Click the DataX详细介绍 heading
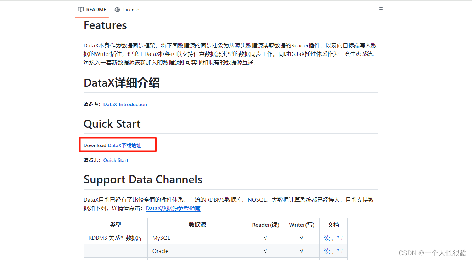 [122, 83]
